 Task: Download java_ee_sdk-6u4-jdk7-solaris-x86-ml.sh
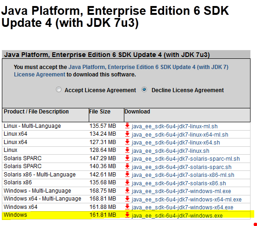[x=183, y=175]
